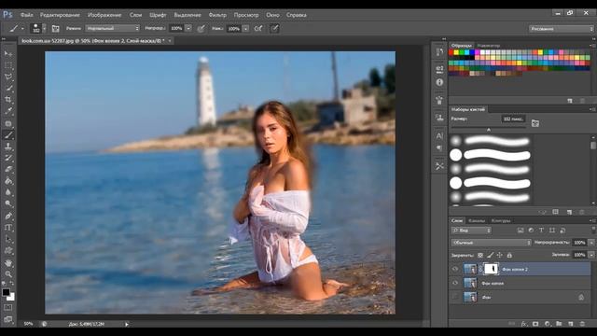Open the Выделение menu
Viewport: 597px width, 336px height.
[187, 15]
